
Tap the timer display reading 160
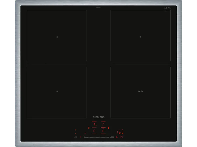[120, 132]
